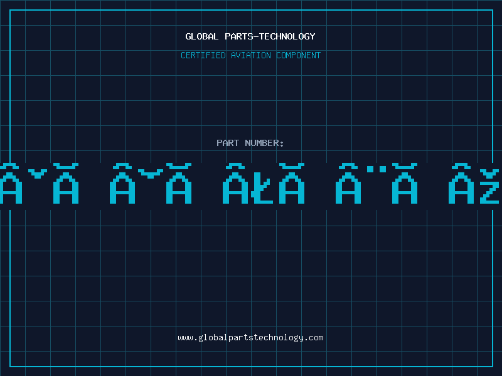Click the CERTIFIED AVIATION COMPONENT subtitle
Image resolution: width=502 pixels, height=376 pixels.
click(x=250, y=55)
